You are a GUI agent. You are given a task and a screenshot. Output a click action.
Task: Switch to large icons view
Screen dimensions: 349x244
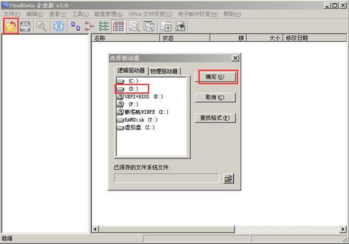tap(76, 26)
